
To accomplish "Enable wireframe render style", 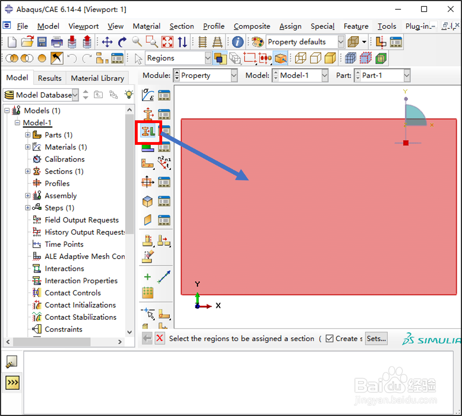I will click(301, 58).
